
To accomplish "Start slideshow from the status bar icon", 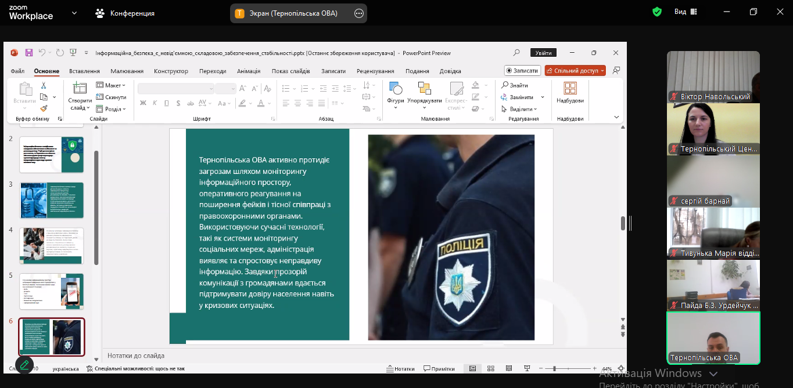I will tap(527, 368).
